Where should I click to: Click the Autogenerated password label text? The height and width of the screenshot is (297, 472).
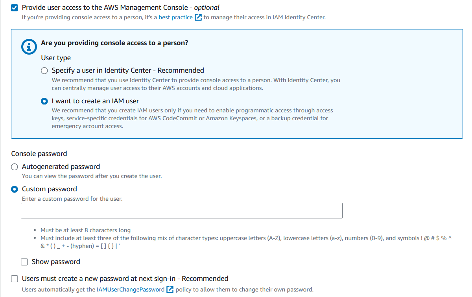61,167
